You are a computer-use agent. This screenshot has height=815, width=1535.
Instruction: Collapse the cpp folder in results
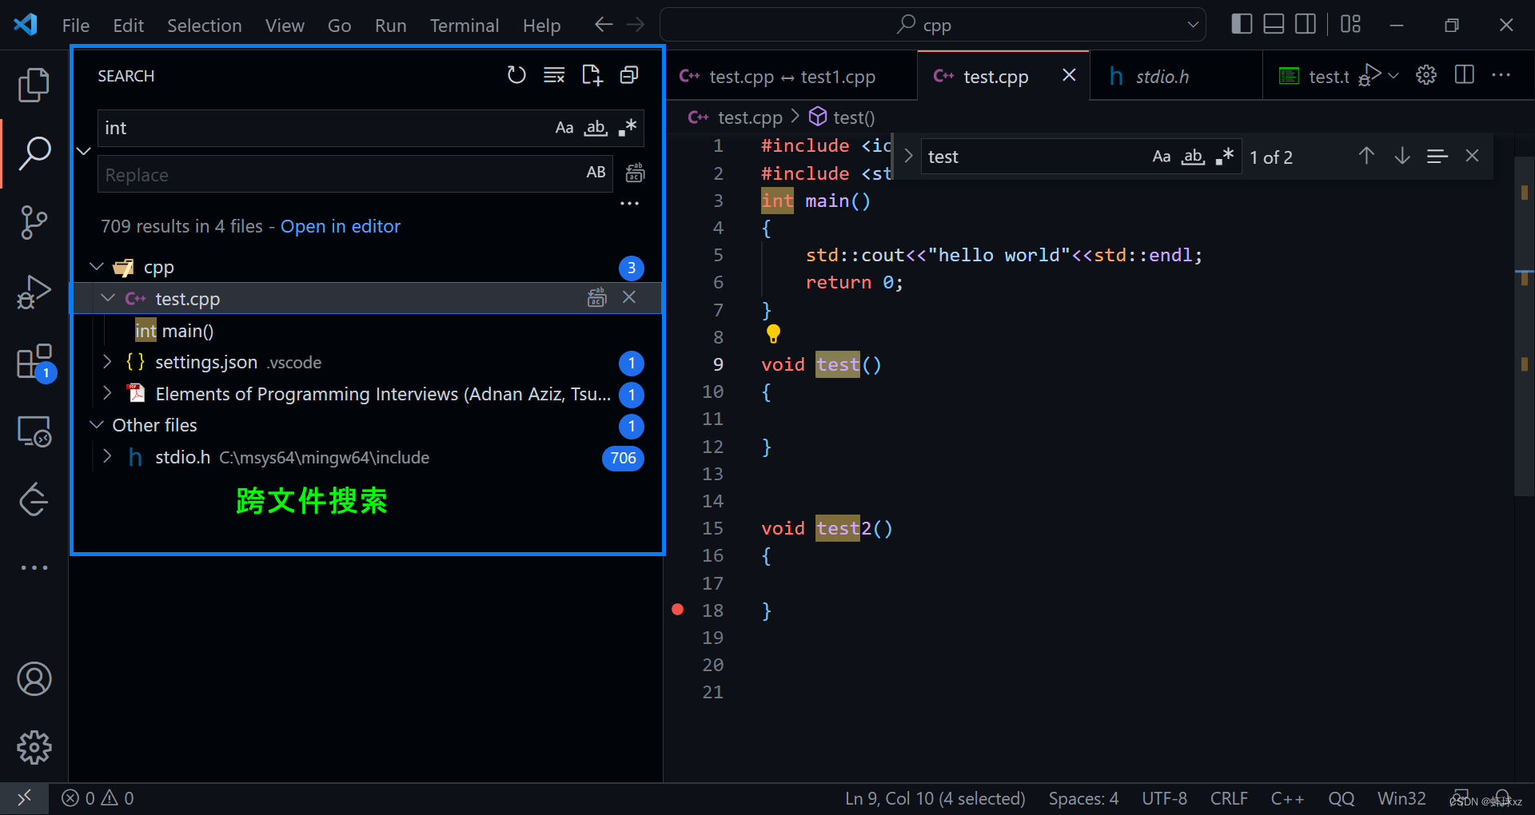[x=97, y=266]
